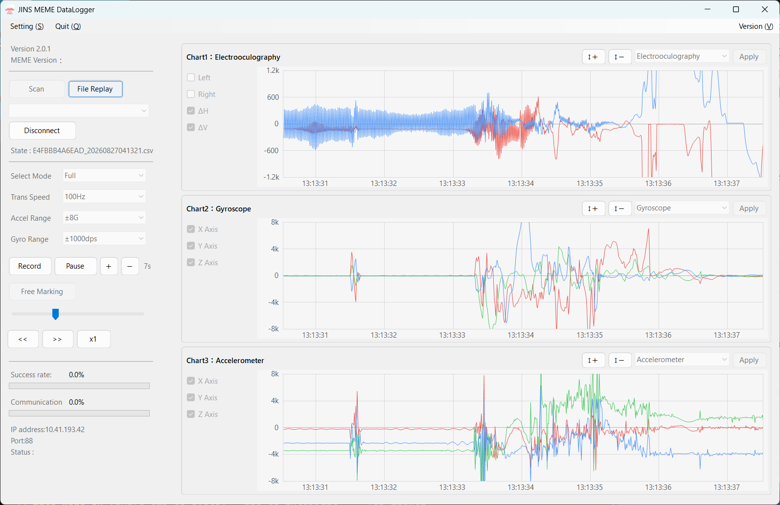This screenshot has height=505, width=780.
Task: Click the JINS MEME app icon in title bar
Action: point(9,10)
